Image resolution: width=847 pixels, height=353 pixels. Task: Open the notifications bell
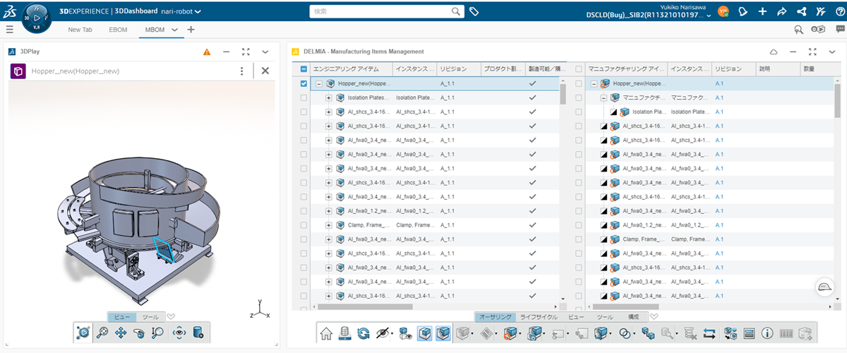click(743, 11)
